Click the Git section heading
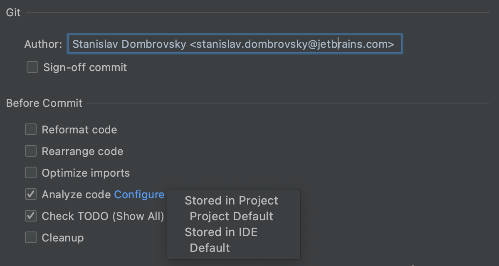 pyautogui.click(x=13, y=12)
